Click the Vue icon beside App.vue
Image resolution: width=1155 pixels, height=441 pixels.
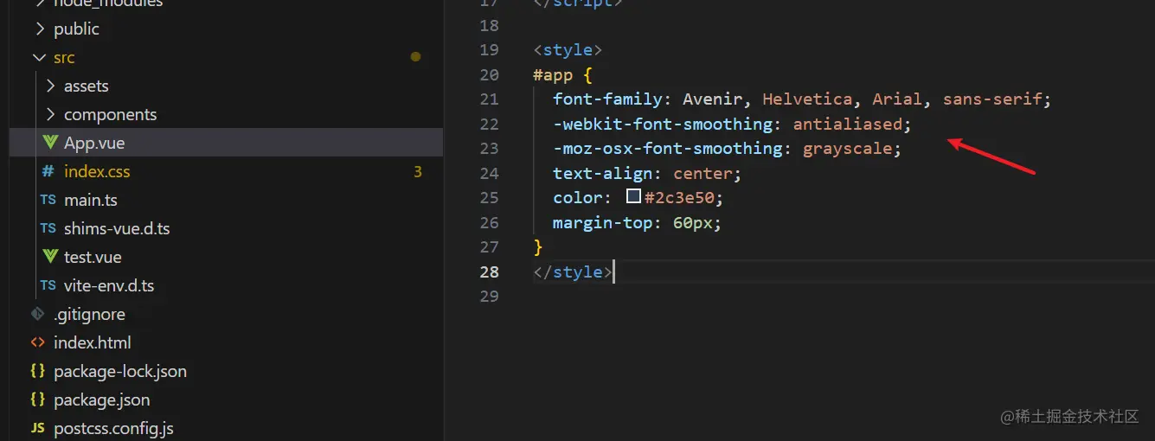pos(49,143)
